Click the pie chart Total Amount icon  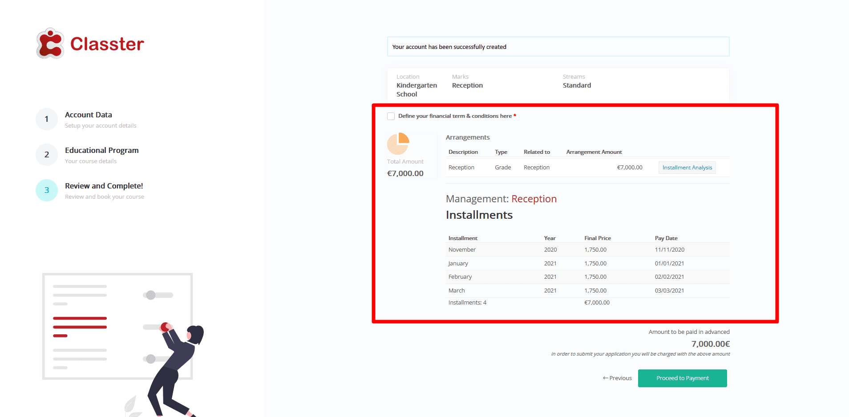[x=398, y=143]
